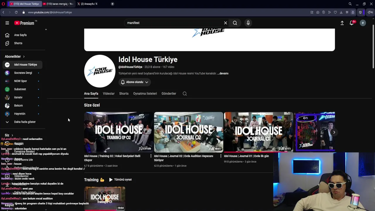Open Bekom channel in sidebar
The width and height of the screenshot is (375, 211).
pos(22,105)
